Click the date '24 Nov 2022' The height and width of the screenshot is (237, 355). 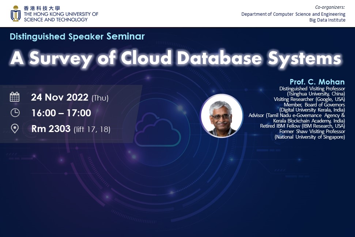coord(60,97)
